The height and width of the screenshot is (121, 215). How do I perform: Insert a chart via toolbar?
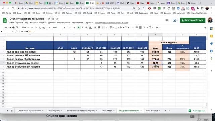click(140, 28)
